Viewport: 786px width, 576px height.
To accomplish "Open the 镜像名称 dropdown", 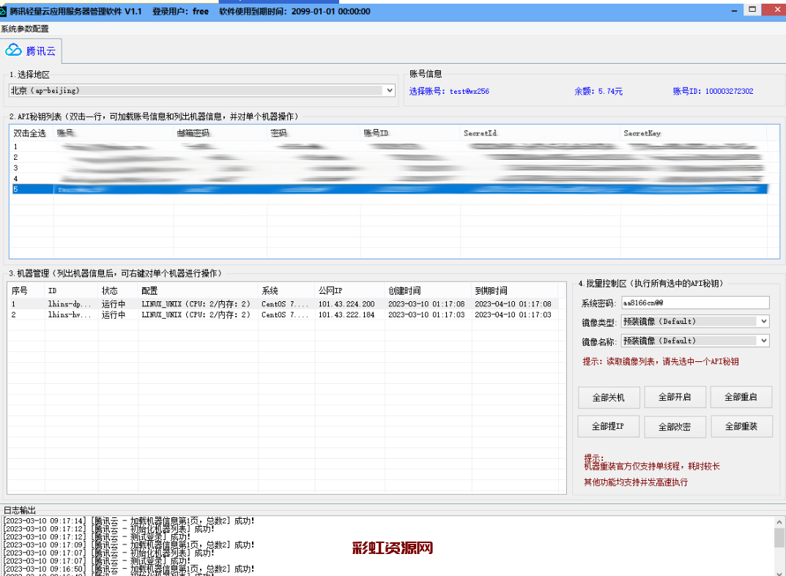I will [x=764, y=340].
